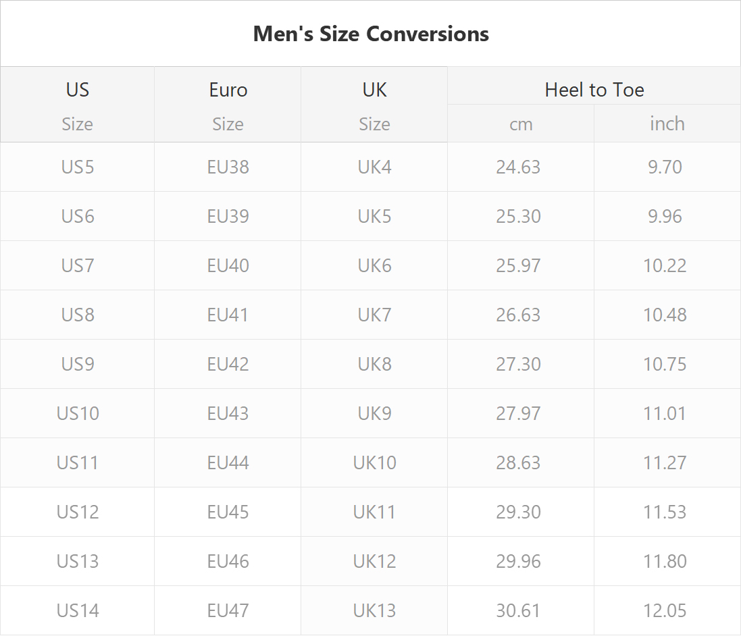The width and height of the screenshot is (741, 636).
Task: Select the US10 cell
Action: point(77,413)
